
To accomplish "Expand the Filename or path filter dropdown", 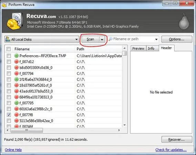I will click(156, 39).
